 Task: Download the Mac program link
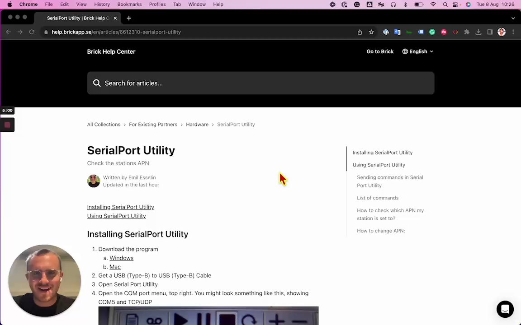[115, 267]
